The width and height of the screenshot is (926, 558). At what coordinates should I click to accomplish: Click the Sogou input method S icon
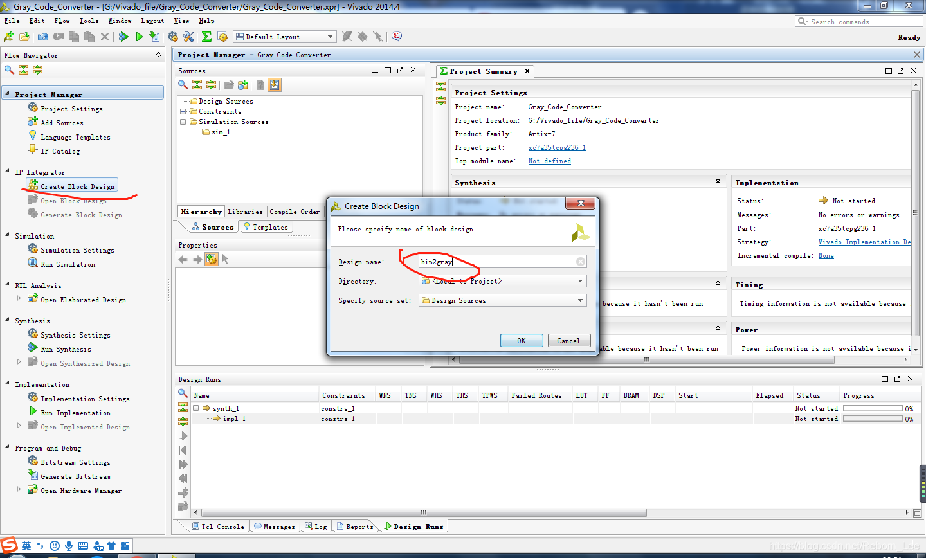9,546
